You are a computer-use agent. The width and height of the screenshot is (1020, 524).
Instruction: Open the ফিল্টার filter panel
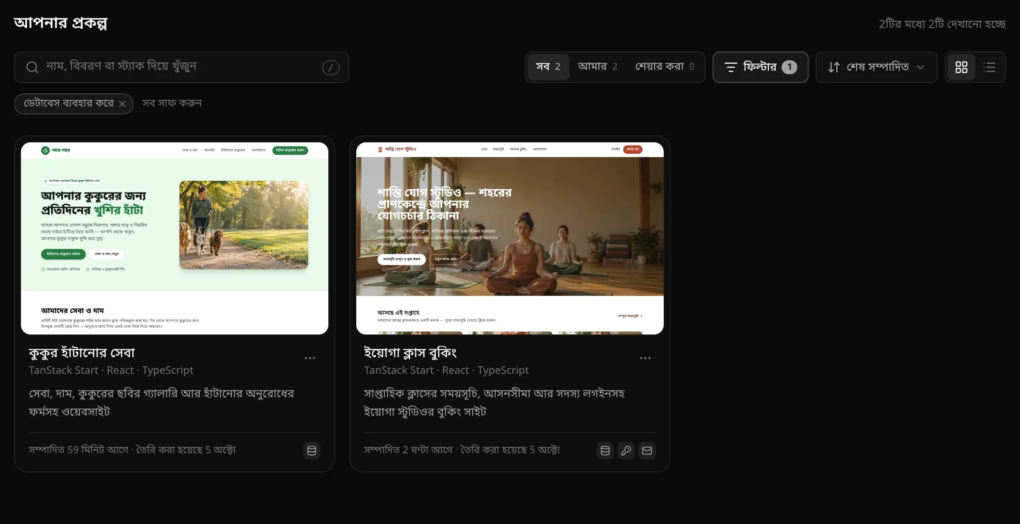pos(760,67)
